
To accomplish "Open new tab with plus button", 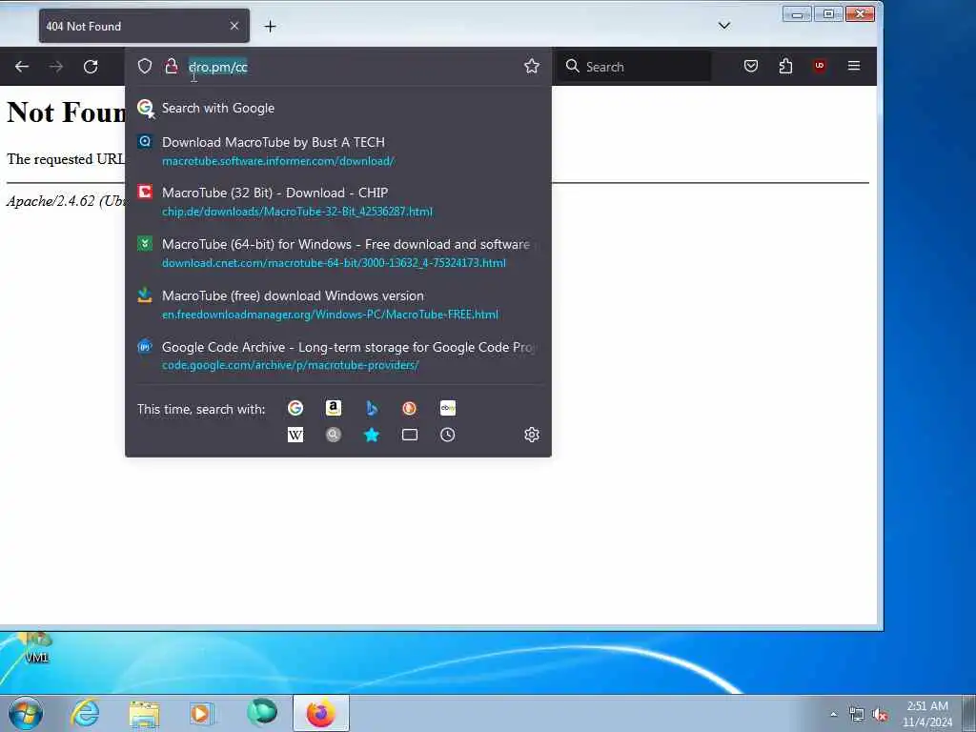I will [x=270, y=26].
